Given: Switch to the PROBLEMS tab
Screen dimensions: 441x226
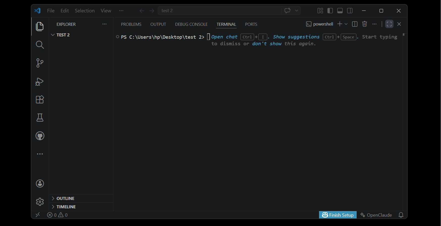Looking at the screenshot, I should coord(131,24).
